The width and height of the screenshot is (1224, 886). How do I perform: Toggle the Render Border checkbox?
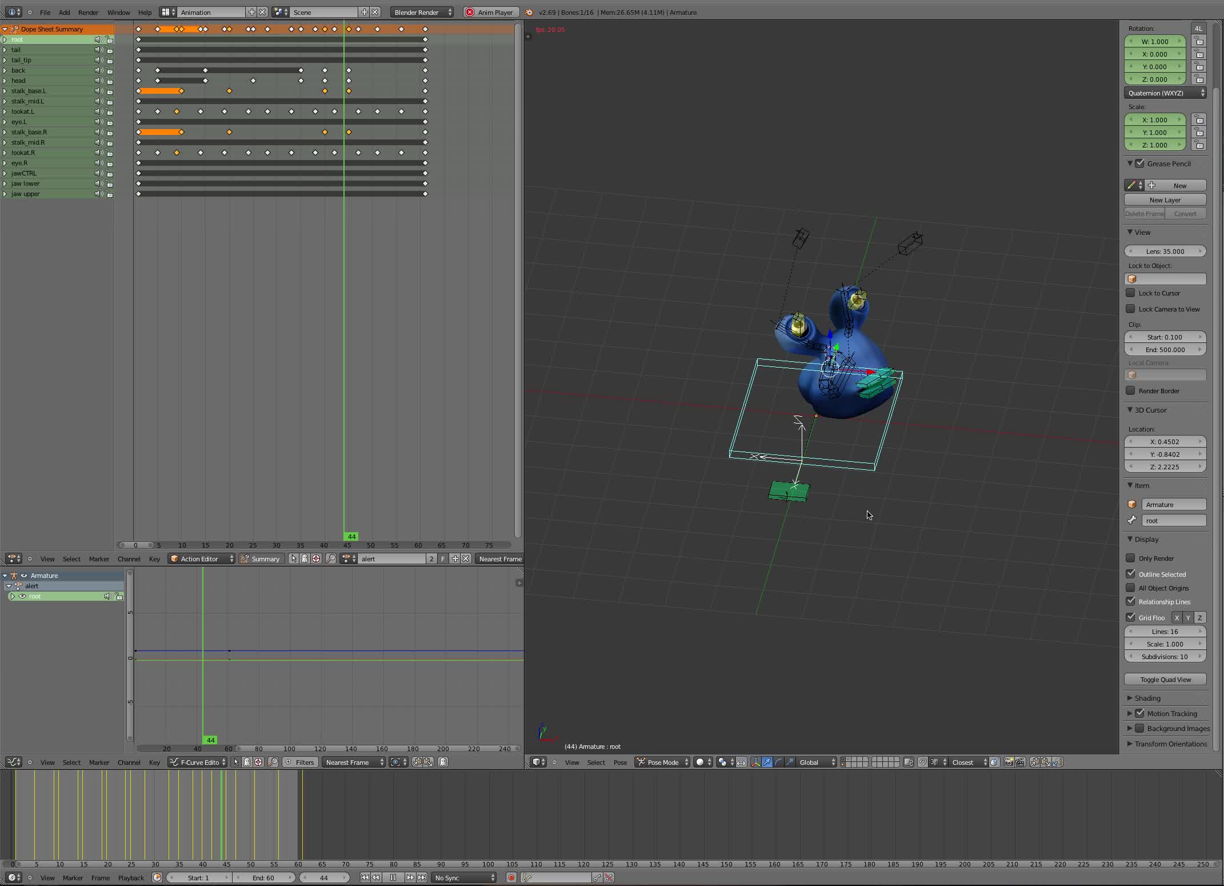coord(1130,390)
